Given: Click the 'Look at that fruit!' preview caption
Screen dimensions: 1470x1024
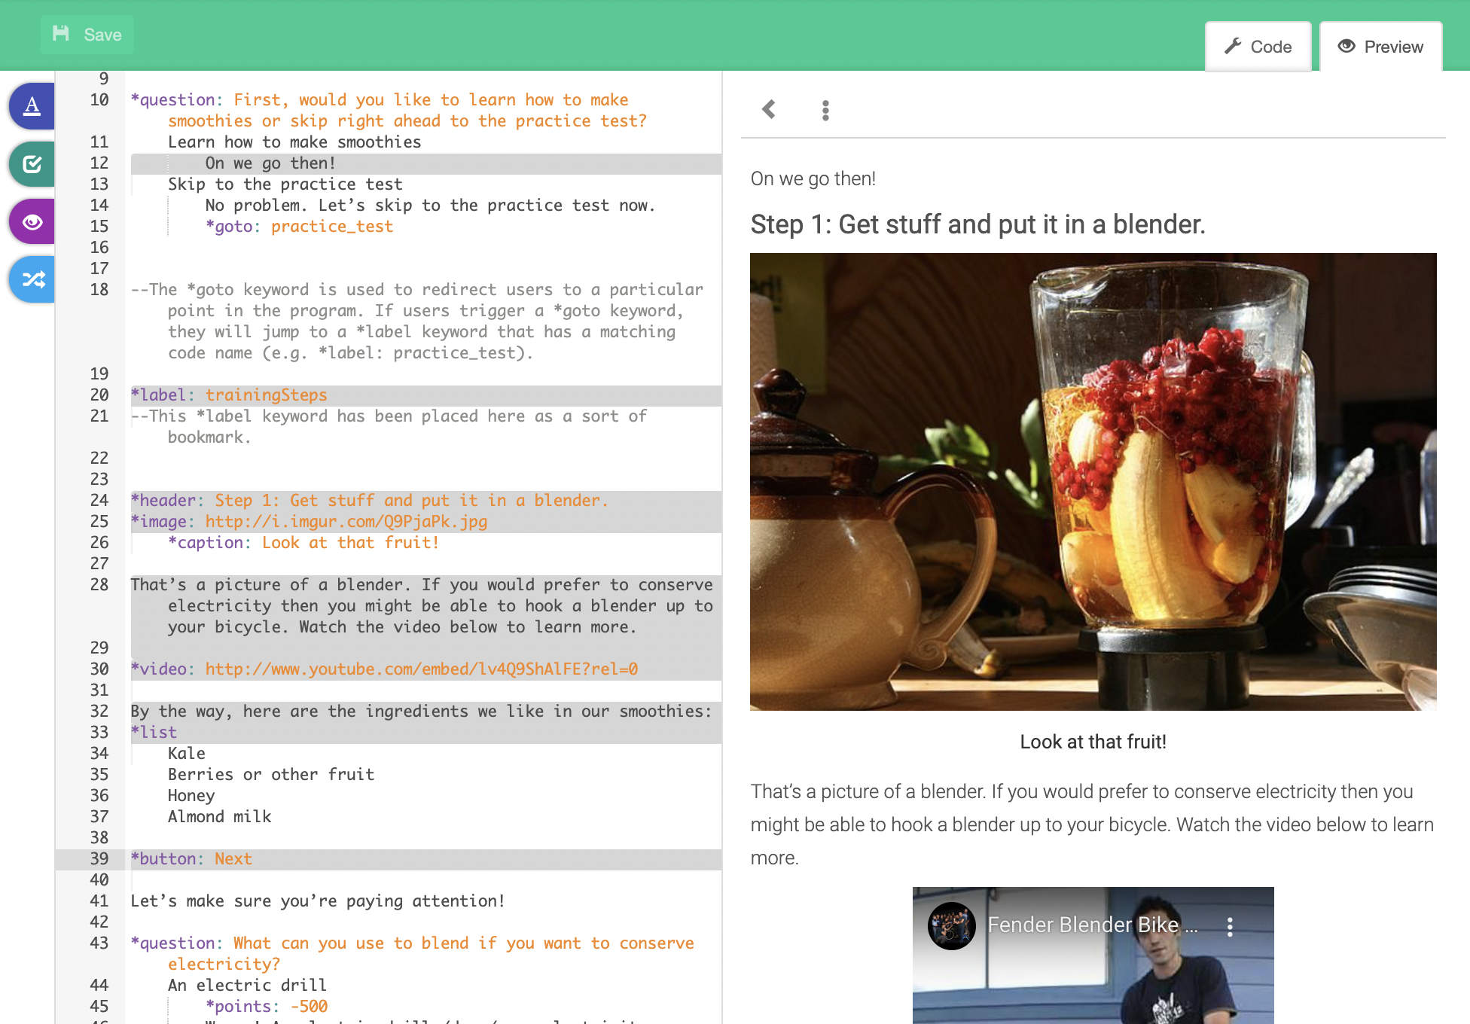Looking at the screenshot, I should (1093, 742).
